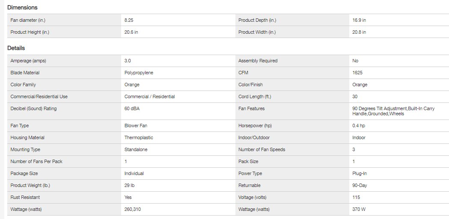Click the Horsepower value 0.4 hp
This screenshot has height=219, width=449.
[x=359, y=126]
